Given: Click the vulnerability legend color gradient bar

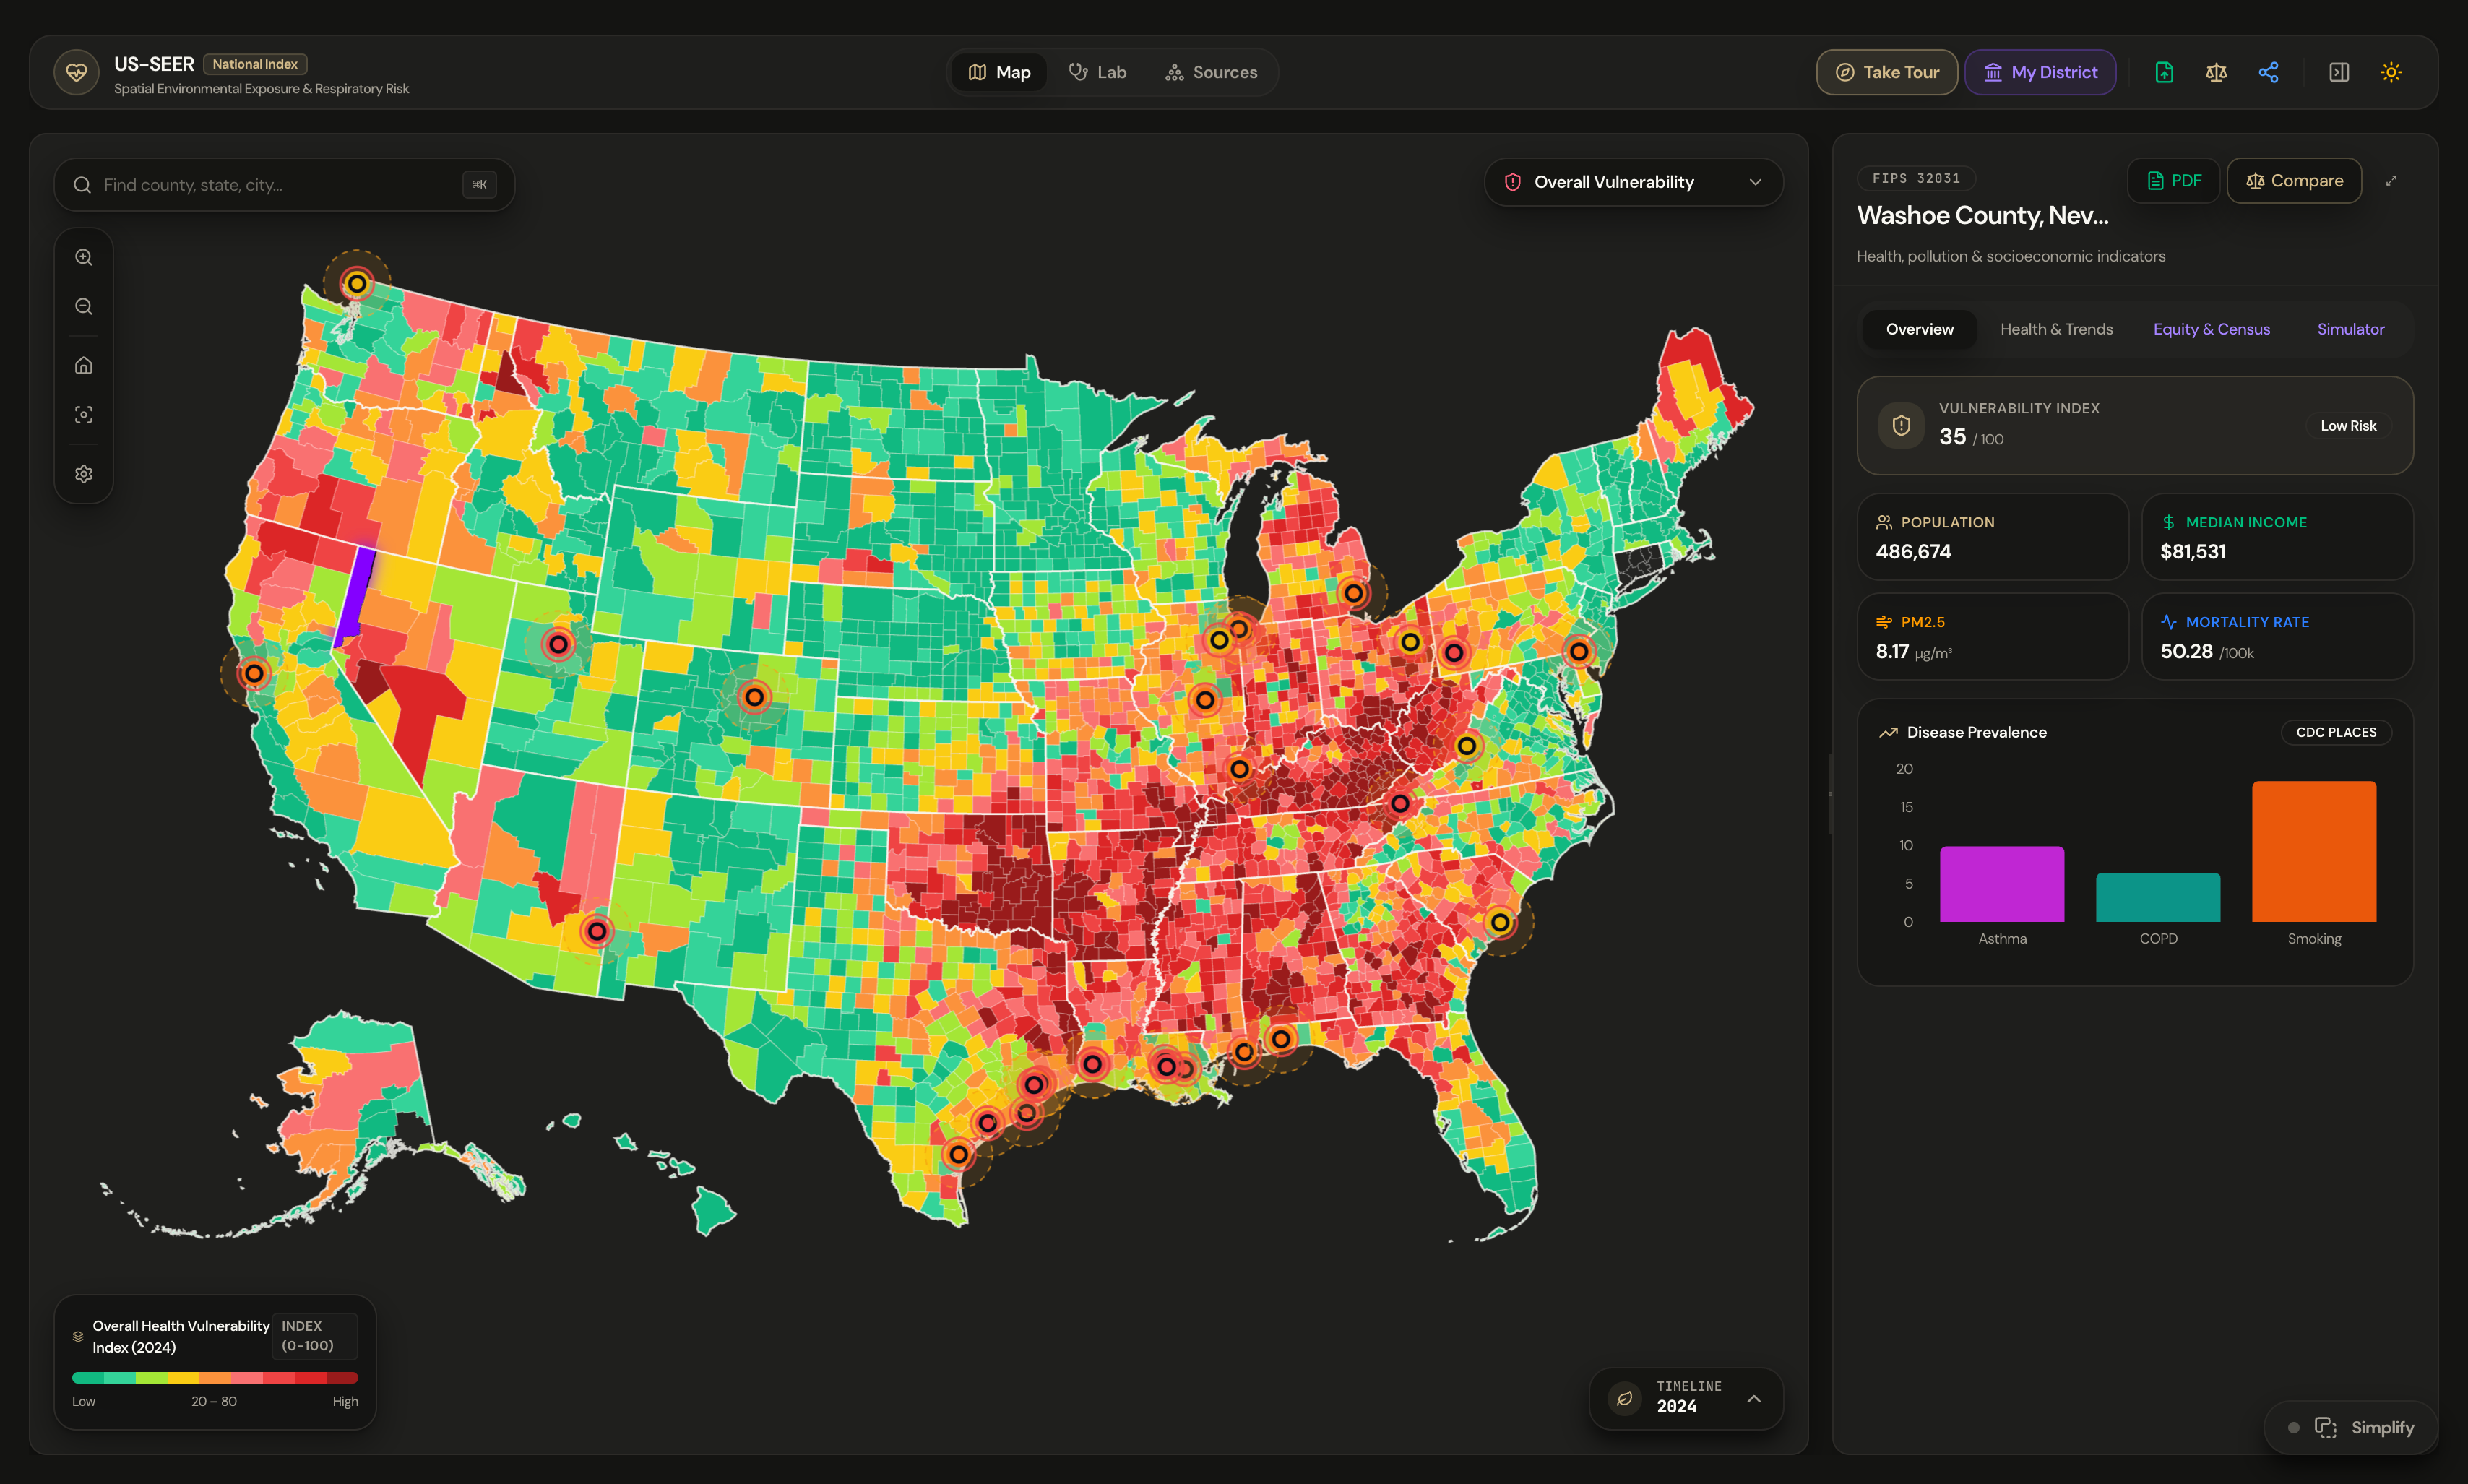Looking at the screenshot, I should tap(215, 1377).
